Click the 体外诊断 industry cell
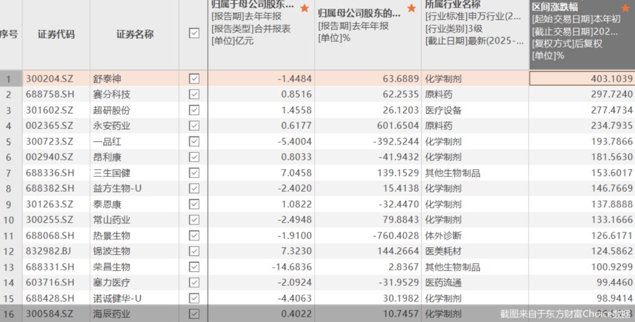 [x=443, y=236]
